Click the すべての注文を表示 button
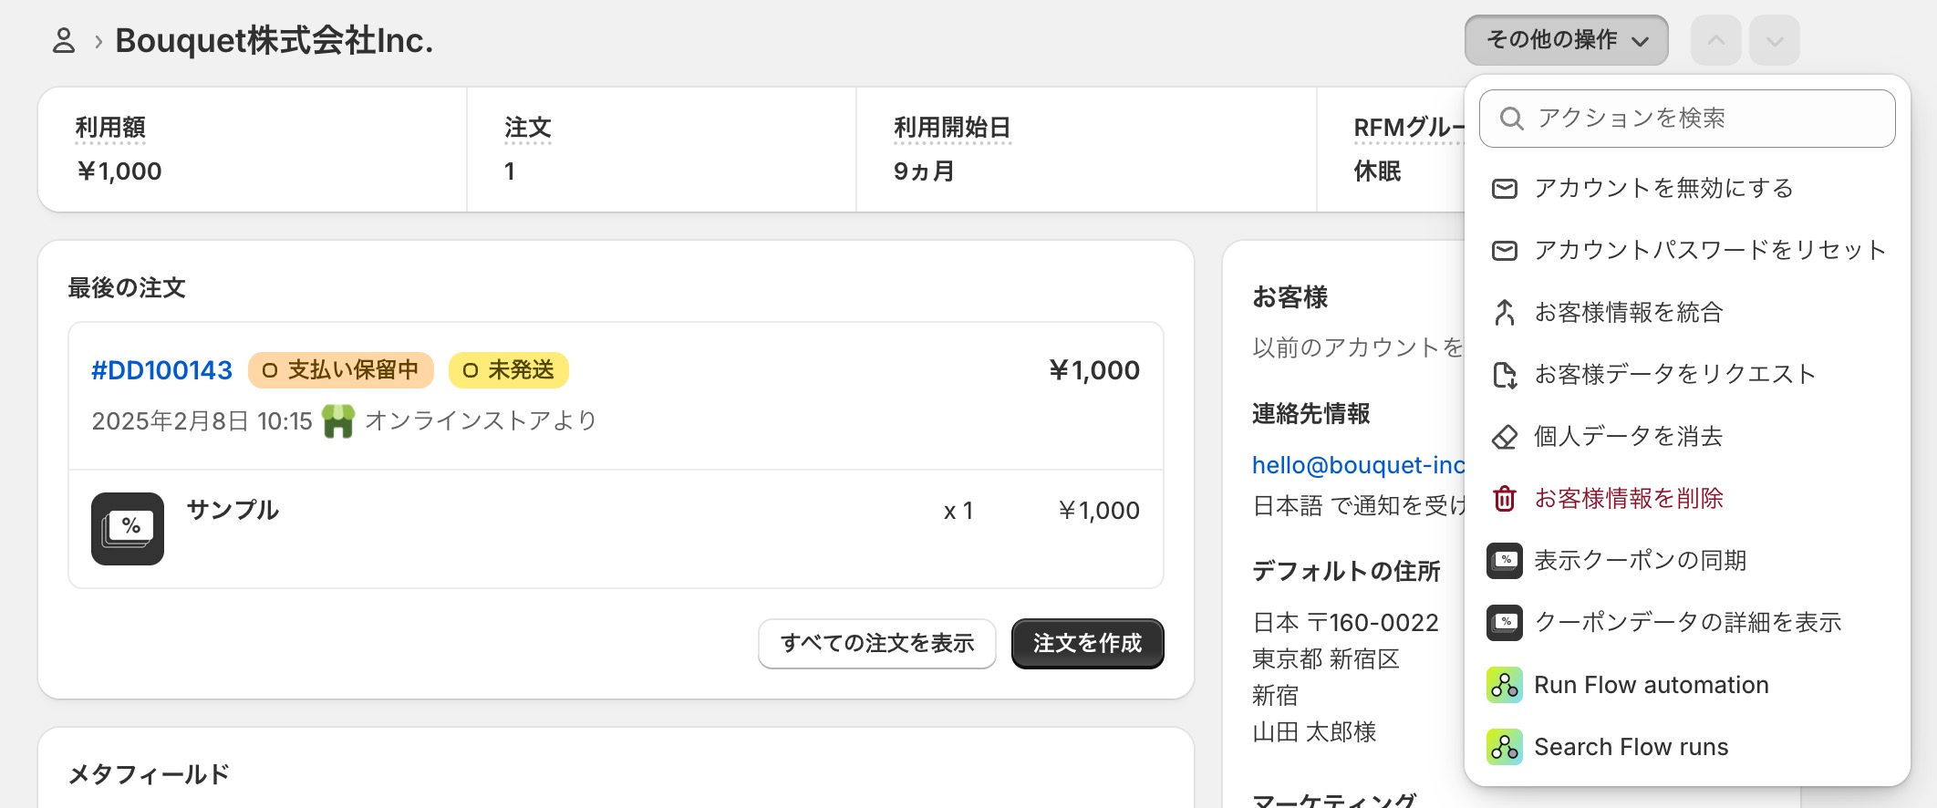This screenshot has width=1937, height=808. pos(876,644)
